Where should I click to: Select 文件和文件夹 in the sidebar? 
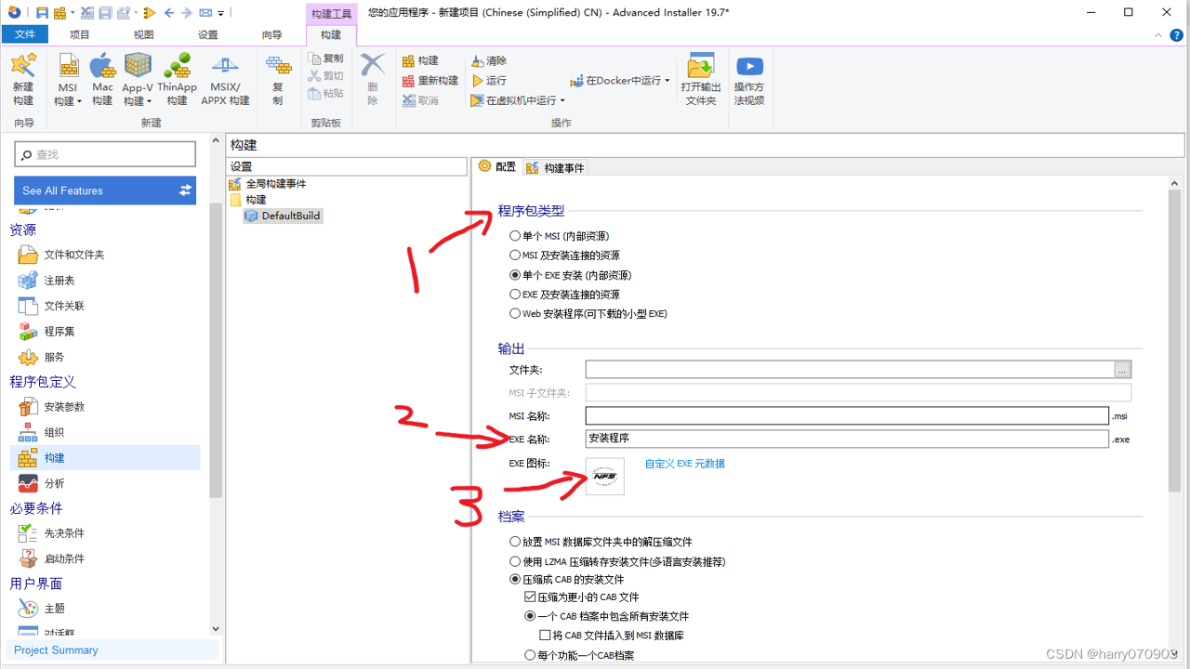(61, 255)
